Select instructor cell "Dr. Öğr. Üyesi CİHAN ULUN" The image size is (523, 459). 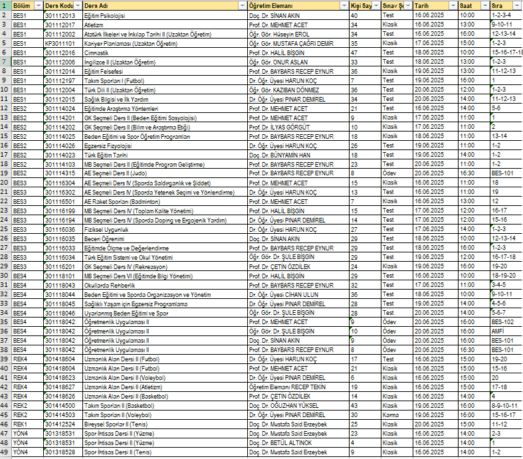click(298, 295)
